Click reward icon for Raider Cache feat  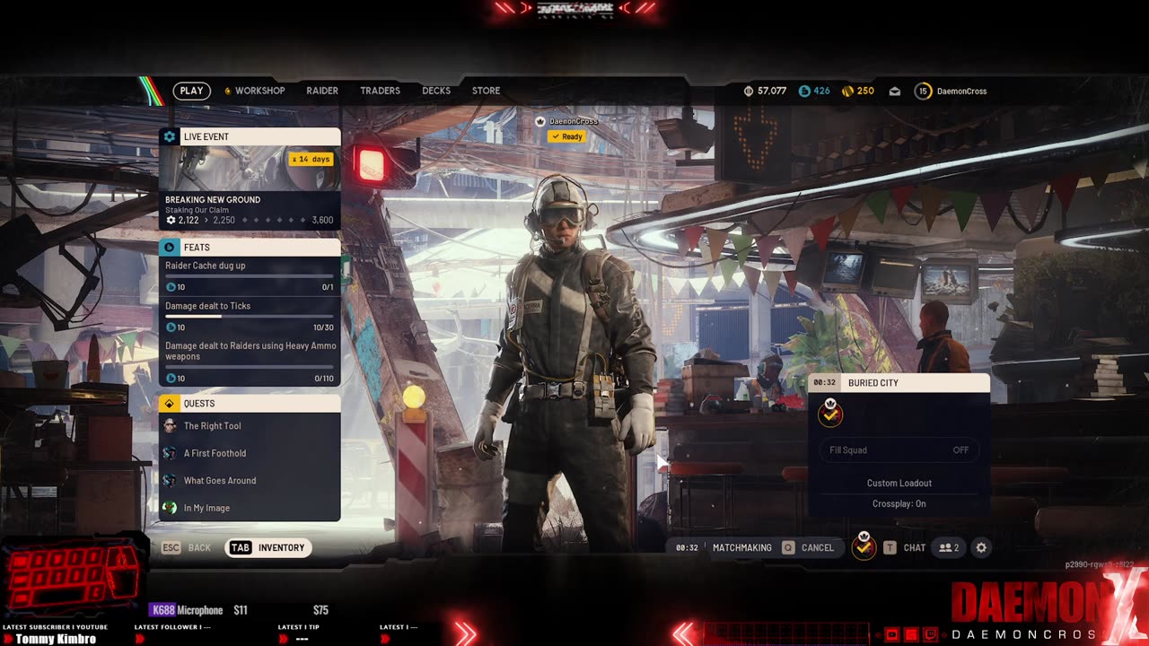tap(171, 287)
